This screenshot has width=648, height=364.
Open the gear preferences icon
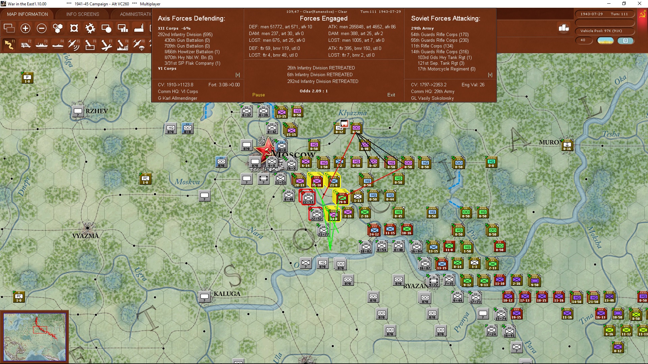90,28
